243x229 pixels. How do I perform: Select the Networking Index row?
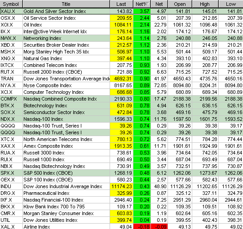point(121,38)
